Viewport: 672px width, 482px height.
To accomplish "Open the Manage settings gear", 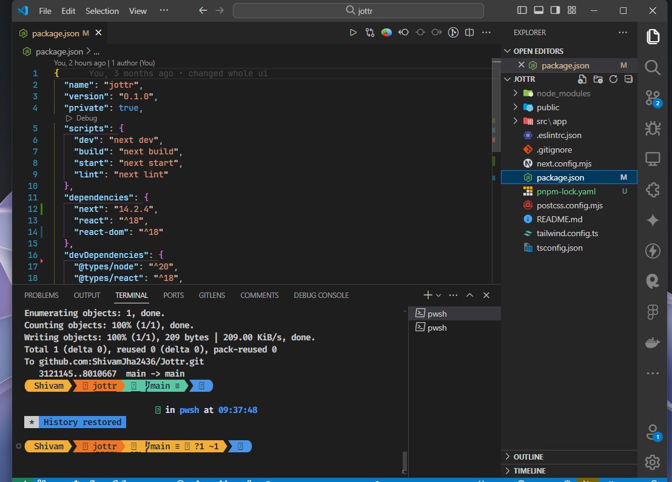I will (653, 462).
